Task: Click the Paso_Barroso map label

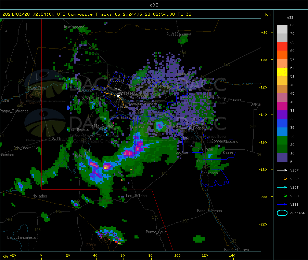Action: 209,211
